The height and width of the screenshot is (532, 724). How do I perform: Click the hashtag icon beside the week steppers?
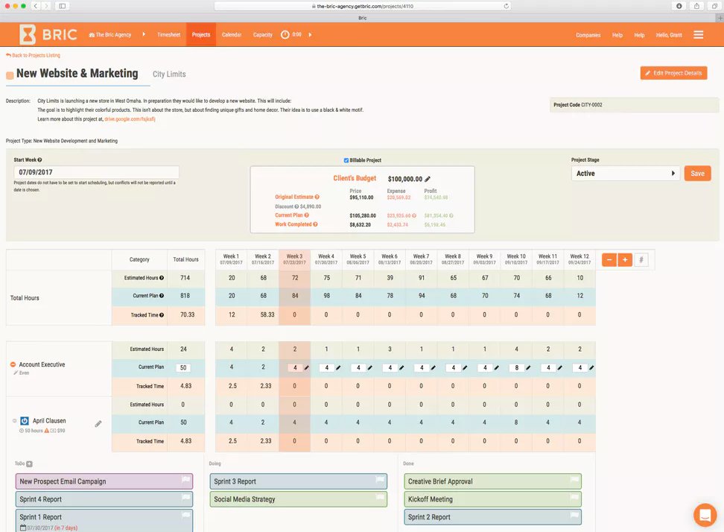[x=641, y=259]
